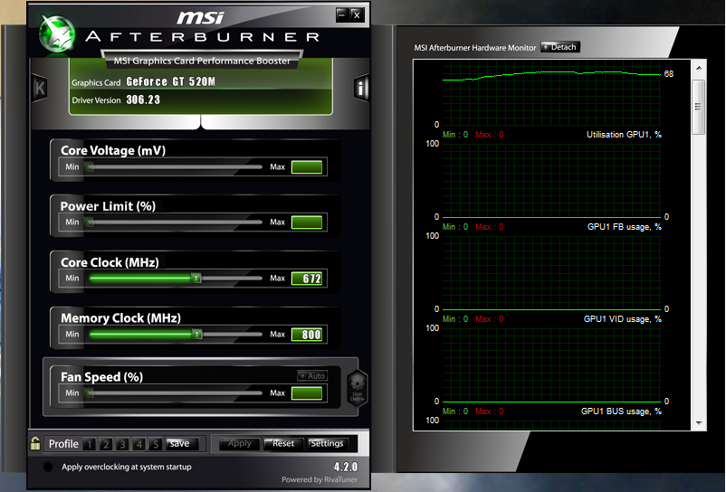Image resolution: width=726 pixels, height=492 pixels.
Task: Click the version number 4.2.0
Action: point(346,467)
